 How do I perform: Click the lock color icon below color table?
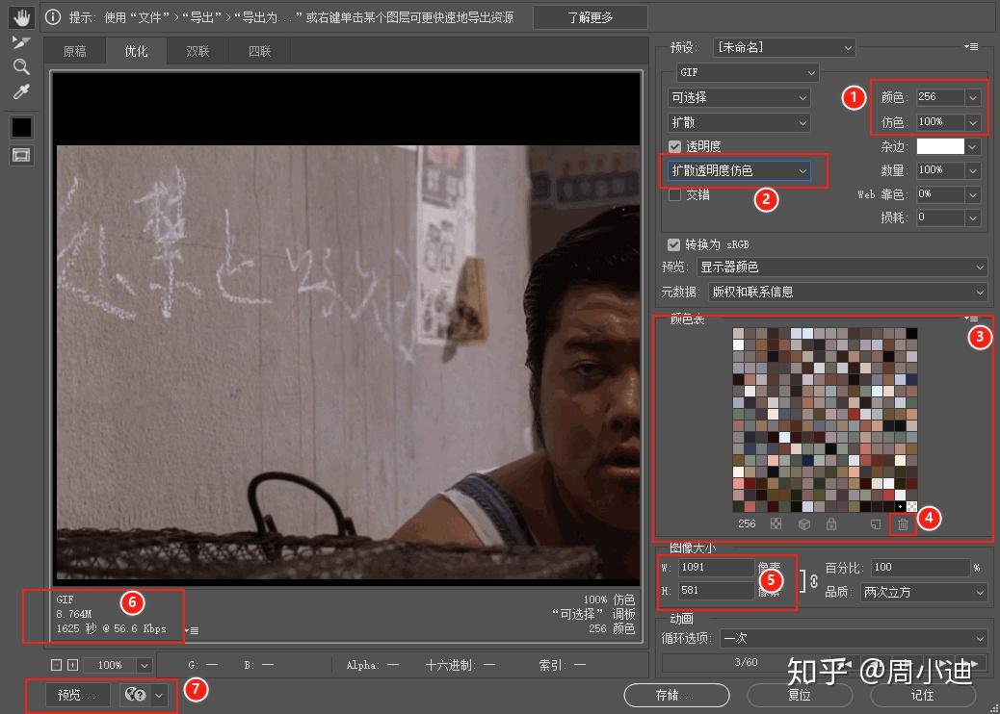click(x=831, y=523)
